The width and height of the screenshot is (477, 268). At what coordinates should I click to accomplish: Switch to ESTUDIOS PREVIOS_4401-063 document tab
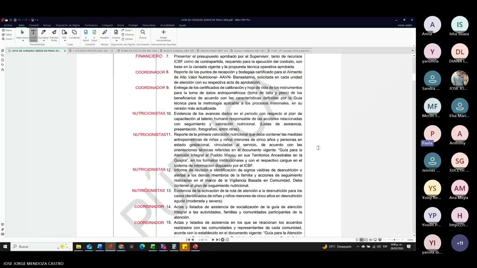point(93,51)
